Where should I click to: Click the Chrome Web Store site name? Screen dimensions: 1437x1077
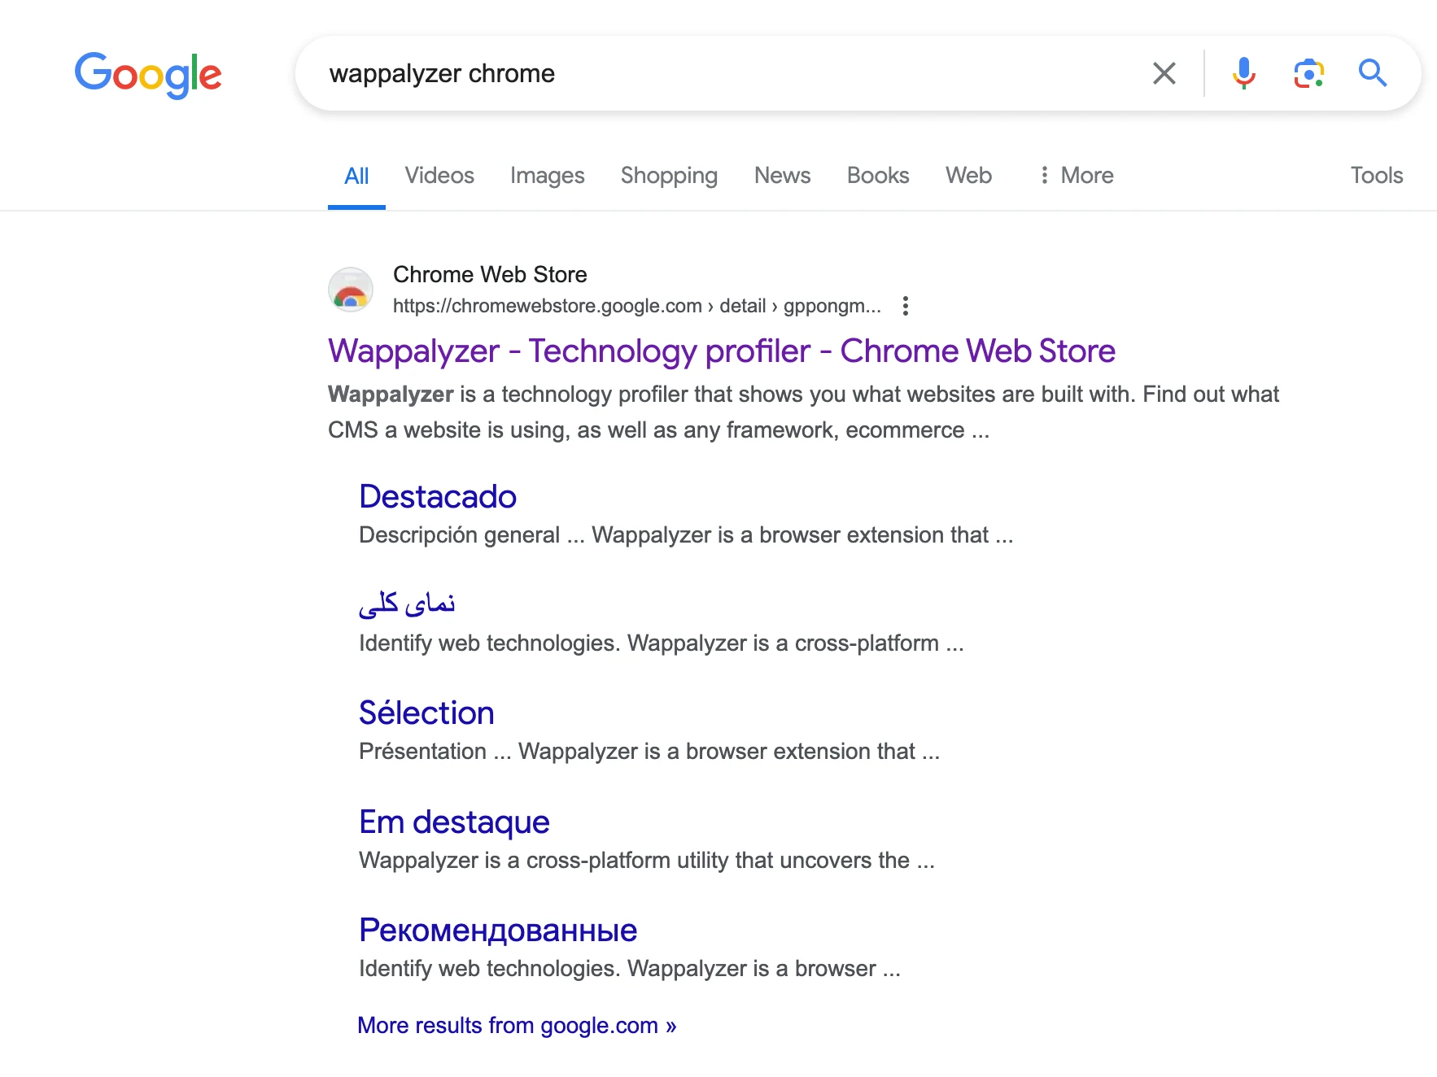point(490,275)
